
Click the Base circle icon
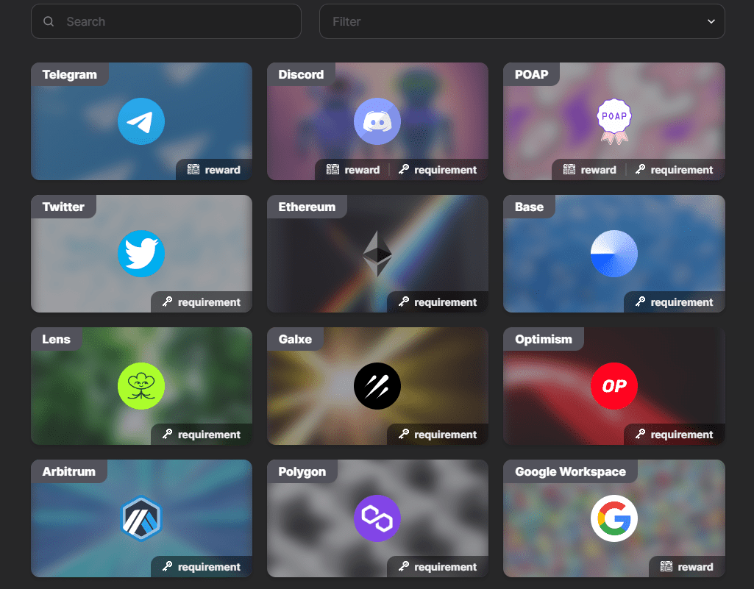614,254
